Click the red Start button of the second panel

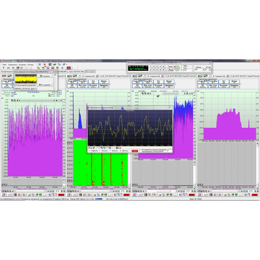pos(126,195)
